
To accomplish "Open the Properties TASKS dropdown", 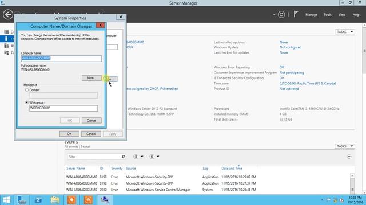I will [x=345, y=32].
